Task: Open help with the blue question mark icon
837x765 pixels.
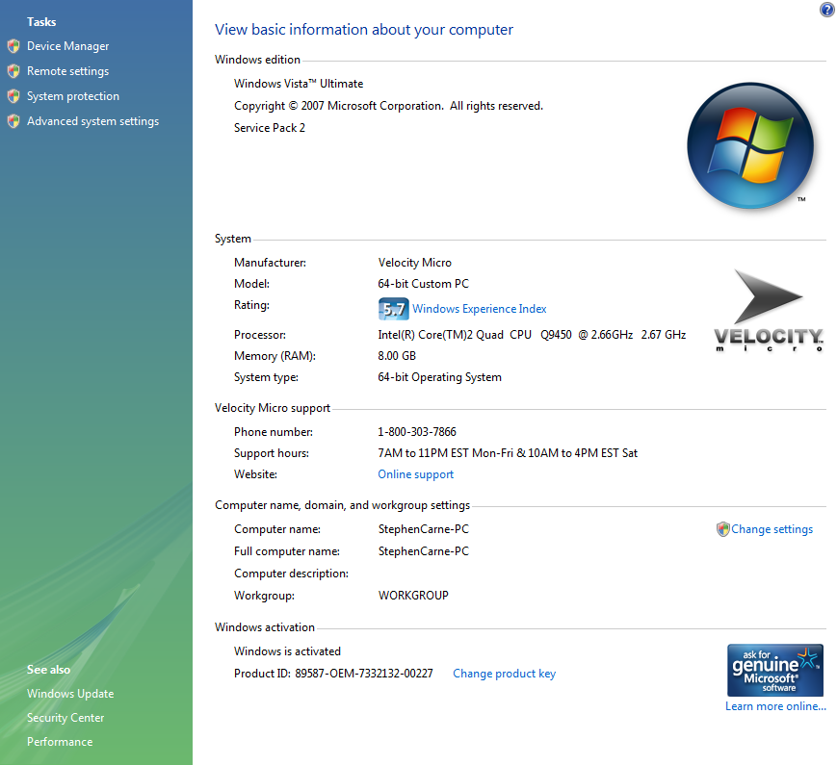Action: pyautogui.click(x=826, y=10)
